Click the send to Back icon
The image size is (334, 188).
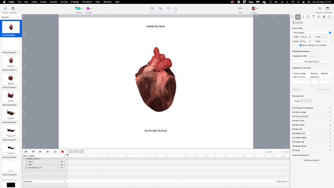[x=175, y=9]
